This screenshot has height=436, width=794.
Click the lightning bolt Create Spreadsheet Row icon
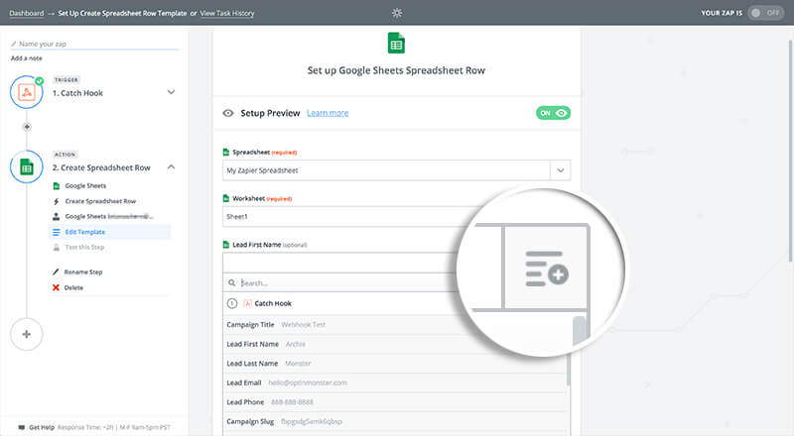click(x=57, y=201)
